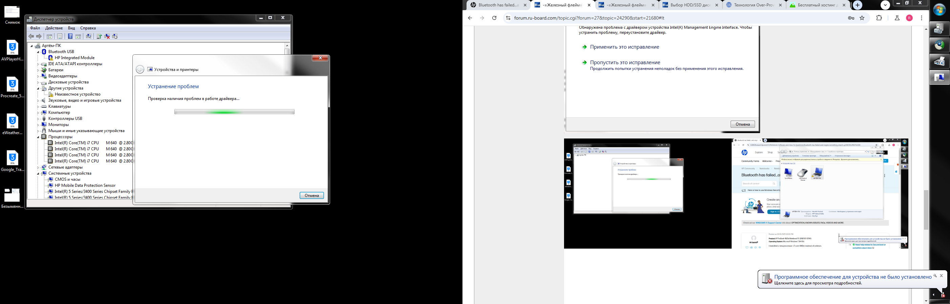Open the Chrome Extensions puzzle icon

879,18
